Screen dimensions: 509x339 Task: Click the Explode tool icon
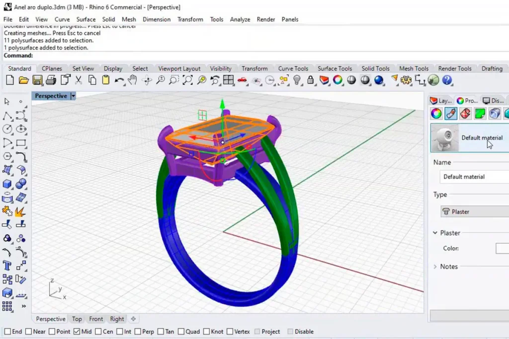[x=20, y=211]
